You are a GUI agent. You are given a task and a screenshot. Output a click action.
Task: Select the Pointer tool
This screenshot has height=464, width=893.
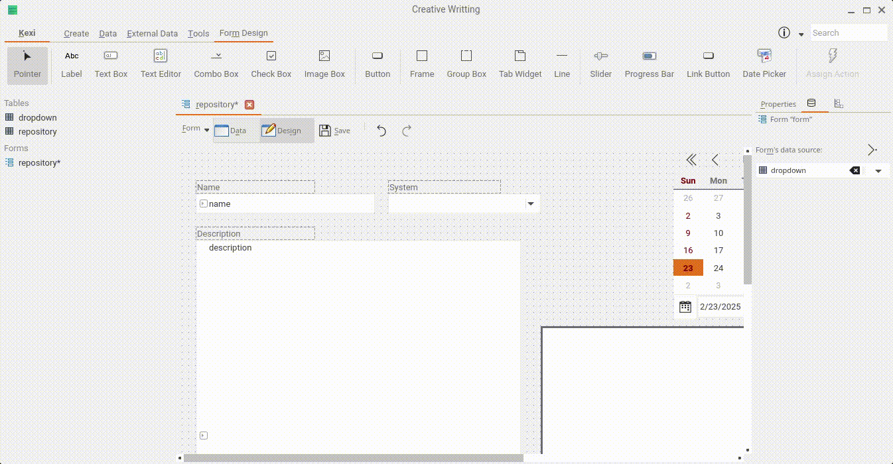(x=27, y=65)
